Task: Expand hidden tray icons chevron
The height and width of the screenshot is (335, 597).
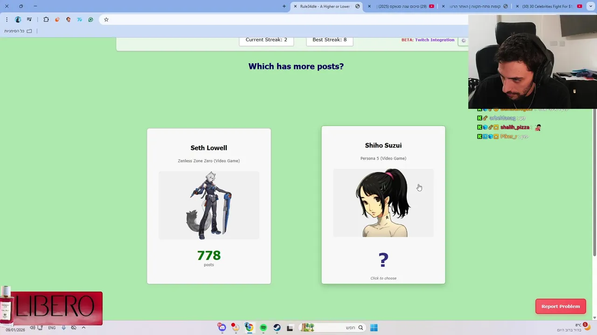Action: pos(83,328)
